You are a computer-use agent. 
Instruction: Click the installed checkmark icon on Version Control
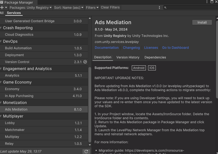[x=85, y=62]
